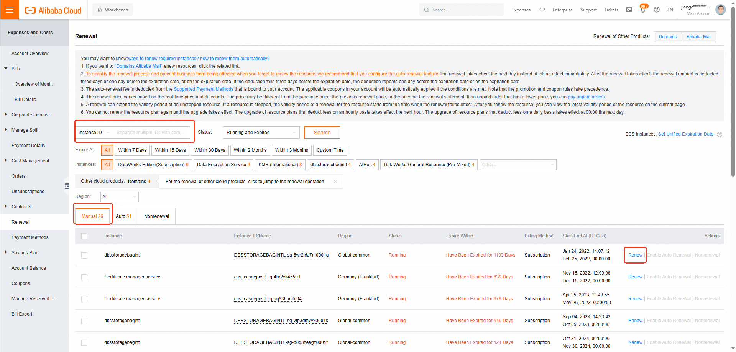The height and width of the screenshot is (352, 736).
Task: Expand Corporate Finance in the sidebar
Action: tap(6, 115)
